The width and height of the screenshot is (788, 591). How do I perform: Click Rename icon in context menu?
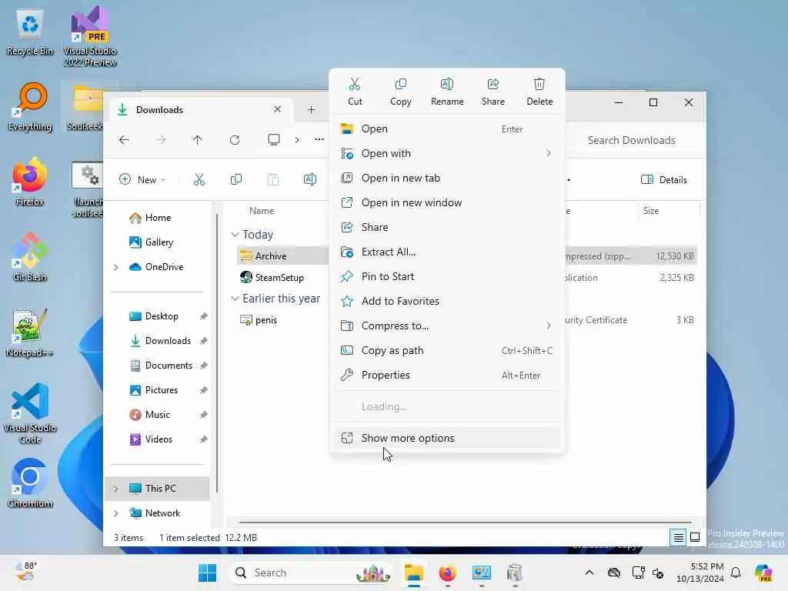coord(447,92)
